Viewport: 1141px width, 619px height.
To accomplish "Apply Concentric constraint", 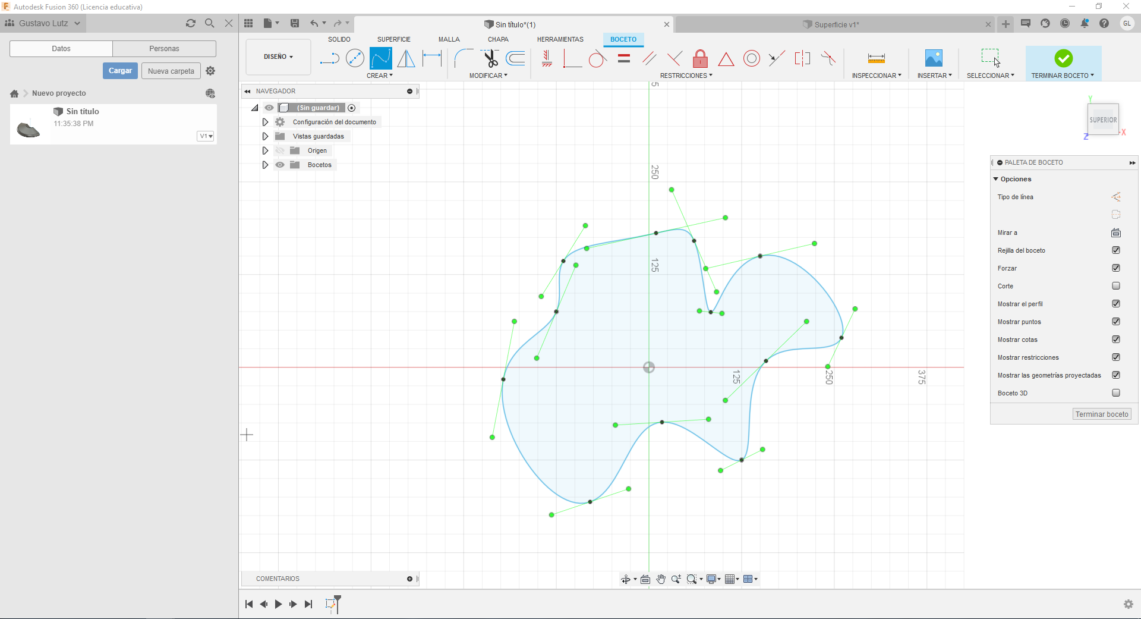I will click(752, 58).
